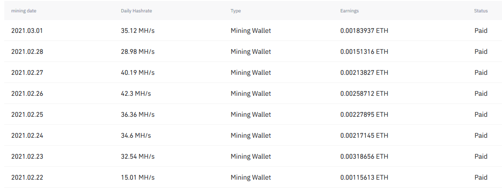Click Mining Wallet type for 2021.02.26

click(251, 93)
